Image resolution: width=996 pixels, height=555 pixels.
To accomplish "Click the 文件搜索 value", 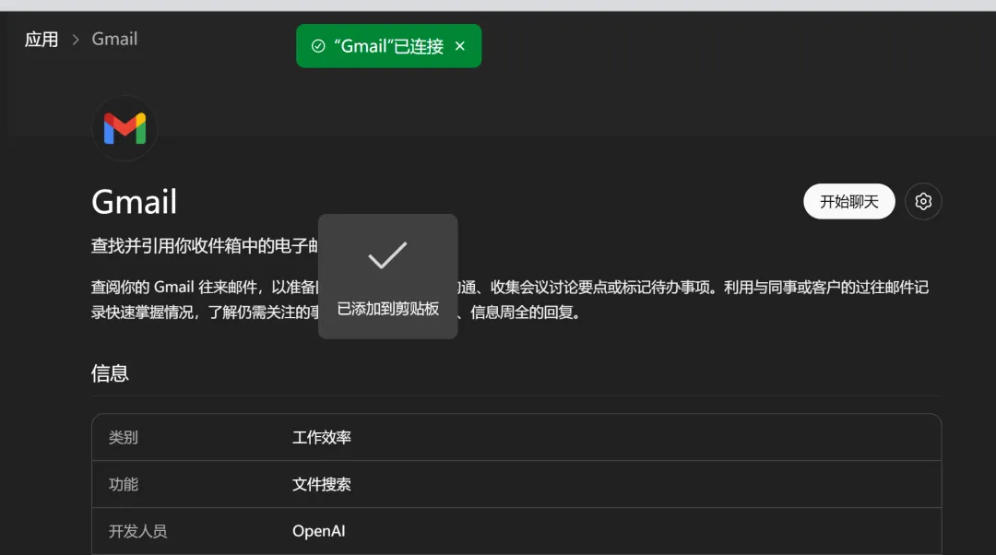I will point(322,485).
